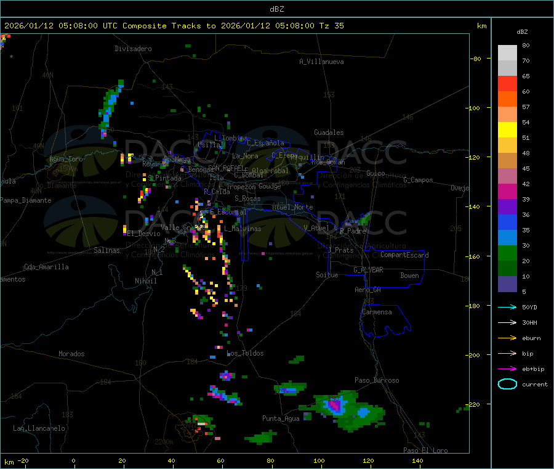Click the G_ALVEAR map label
This screenshot has width=554, height=469.
point(368,270)
